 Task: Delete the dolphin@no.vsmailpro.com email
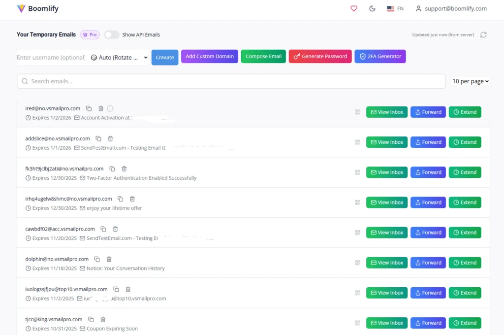109,259
